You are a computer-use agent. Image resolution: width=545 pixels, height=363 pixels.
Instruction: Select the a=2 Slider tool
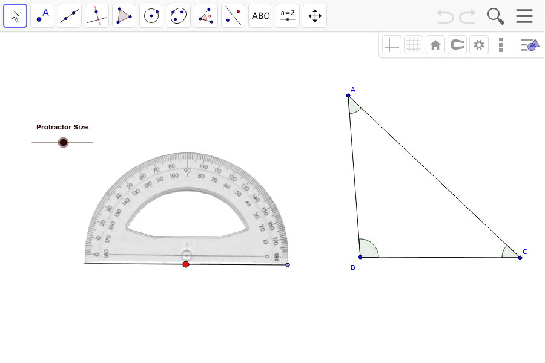(x=288, y=16)
